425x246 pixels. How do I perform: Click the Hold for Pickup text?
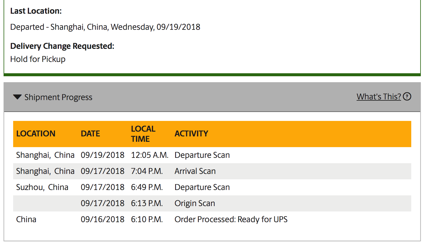coord(38,59)
